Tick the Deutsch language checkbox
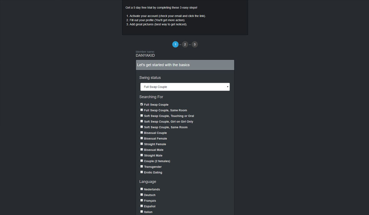369x215 pixels. pos(141,195)
